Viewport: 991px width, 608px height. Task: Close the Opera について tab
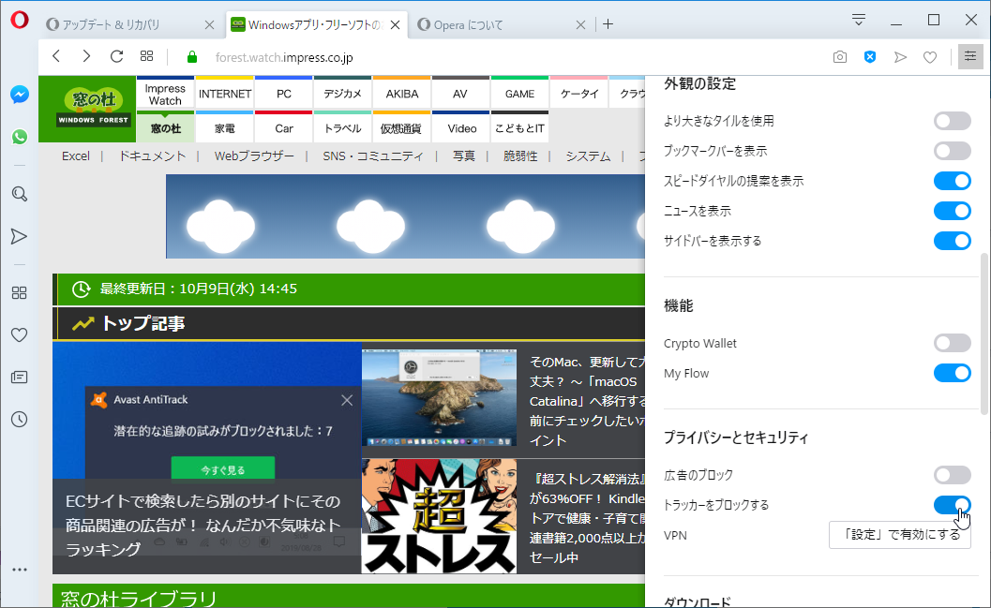[x=581, y=24]
